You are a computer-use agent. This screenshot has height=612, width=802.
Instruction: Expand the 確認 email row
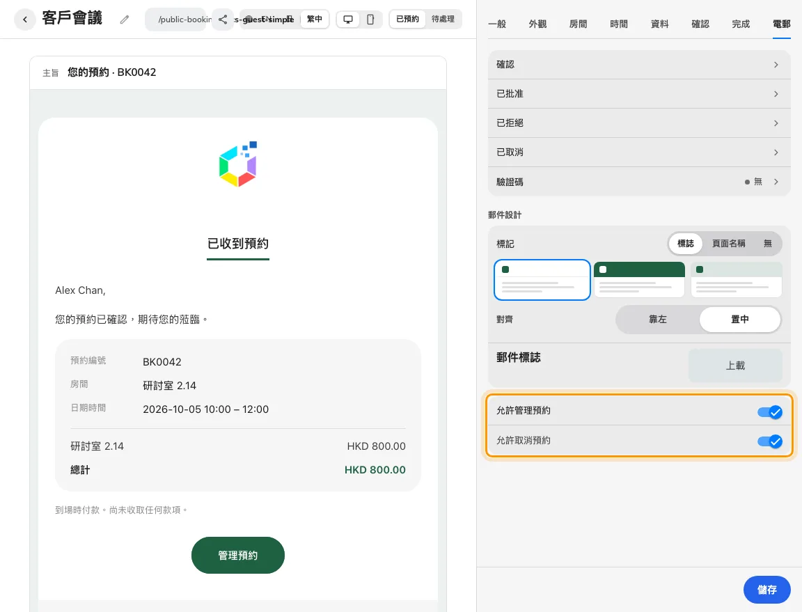coord(639,65)
